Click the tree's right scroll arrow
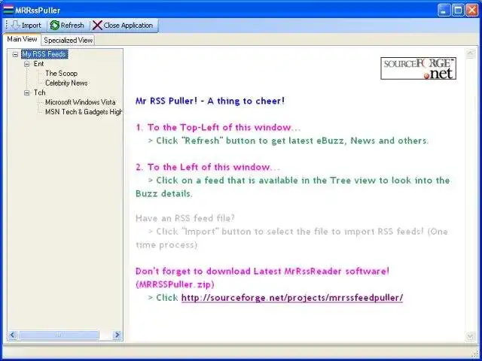 [117, 335]
